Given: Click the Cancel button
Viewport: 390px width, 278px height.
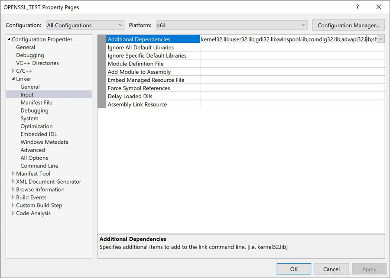Looking at the screenshot, I should (x=331, y=269).
